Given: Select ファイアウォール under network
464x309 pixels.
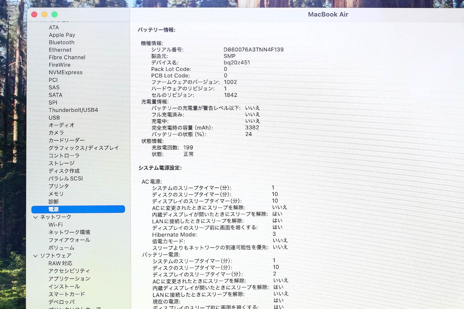Looking at the screenshot, I should (x=69, y=240).
